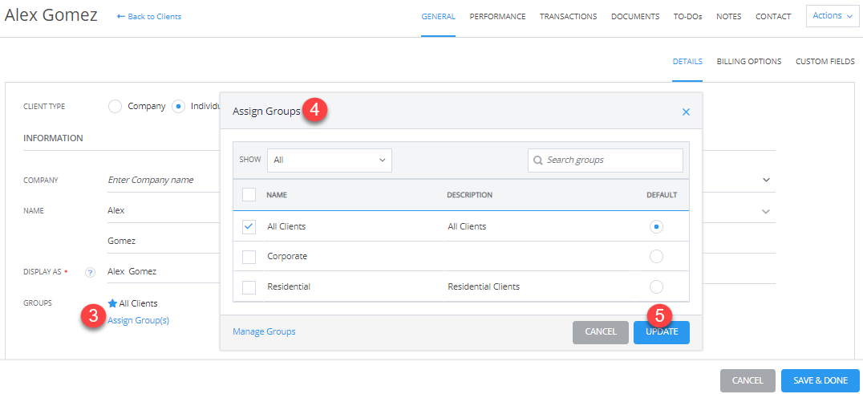The height and width of the screenshot is (394, 863).
Task: Click the Corporate group name
Action: coord(287,257)
